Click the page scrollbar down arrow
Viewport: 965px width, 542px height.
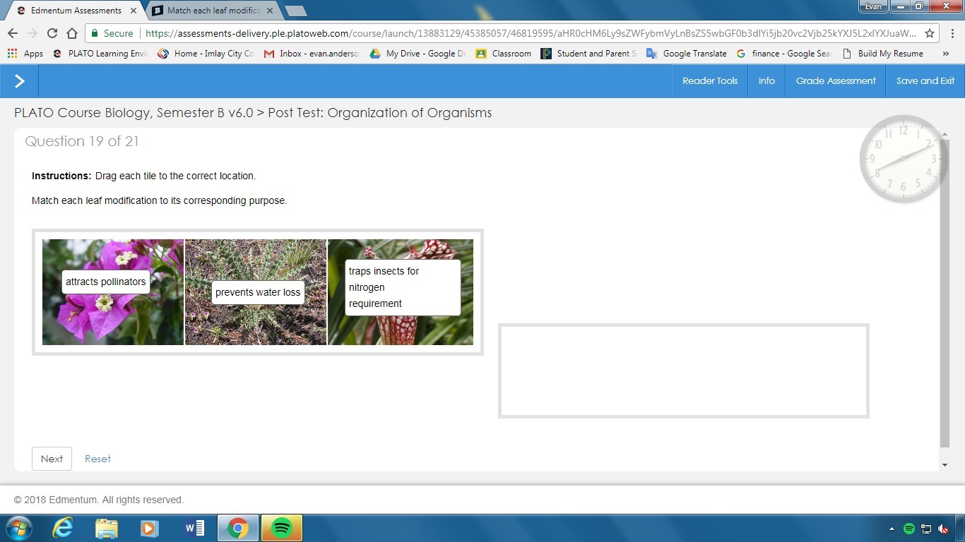tap(945, 465)
